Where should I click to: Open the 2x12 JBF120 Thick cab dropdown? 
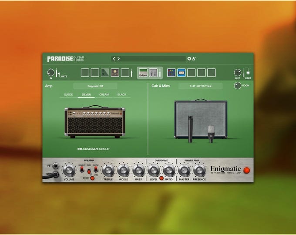coord(201,86)
